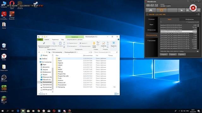Click Explorer up-one-level arrow
Screen dimensions: 202x113
(47, 52)
